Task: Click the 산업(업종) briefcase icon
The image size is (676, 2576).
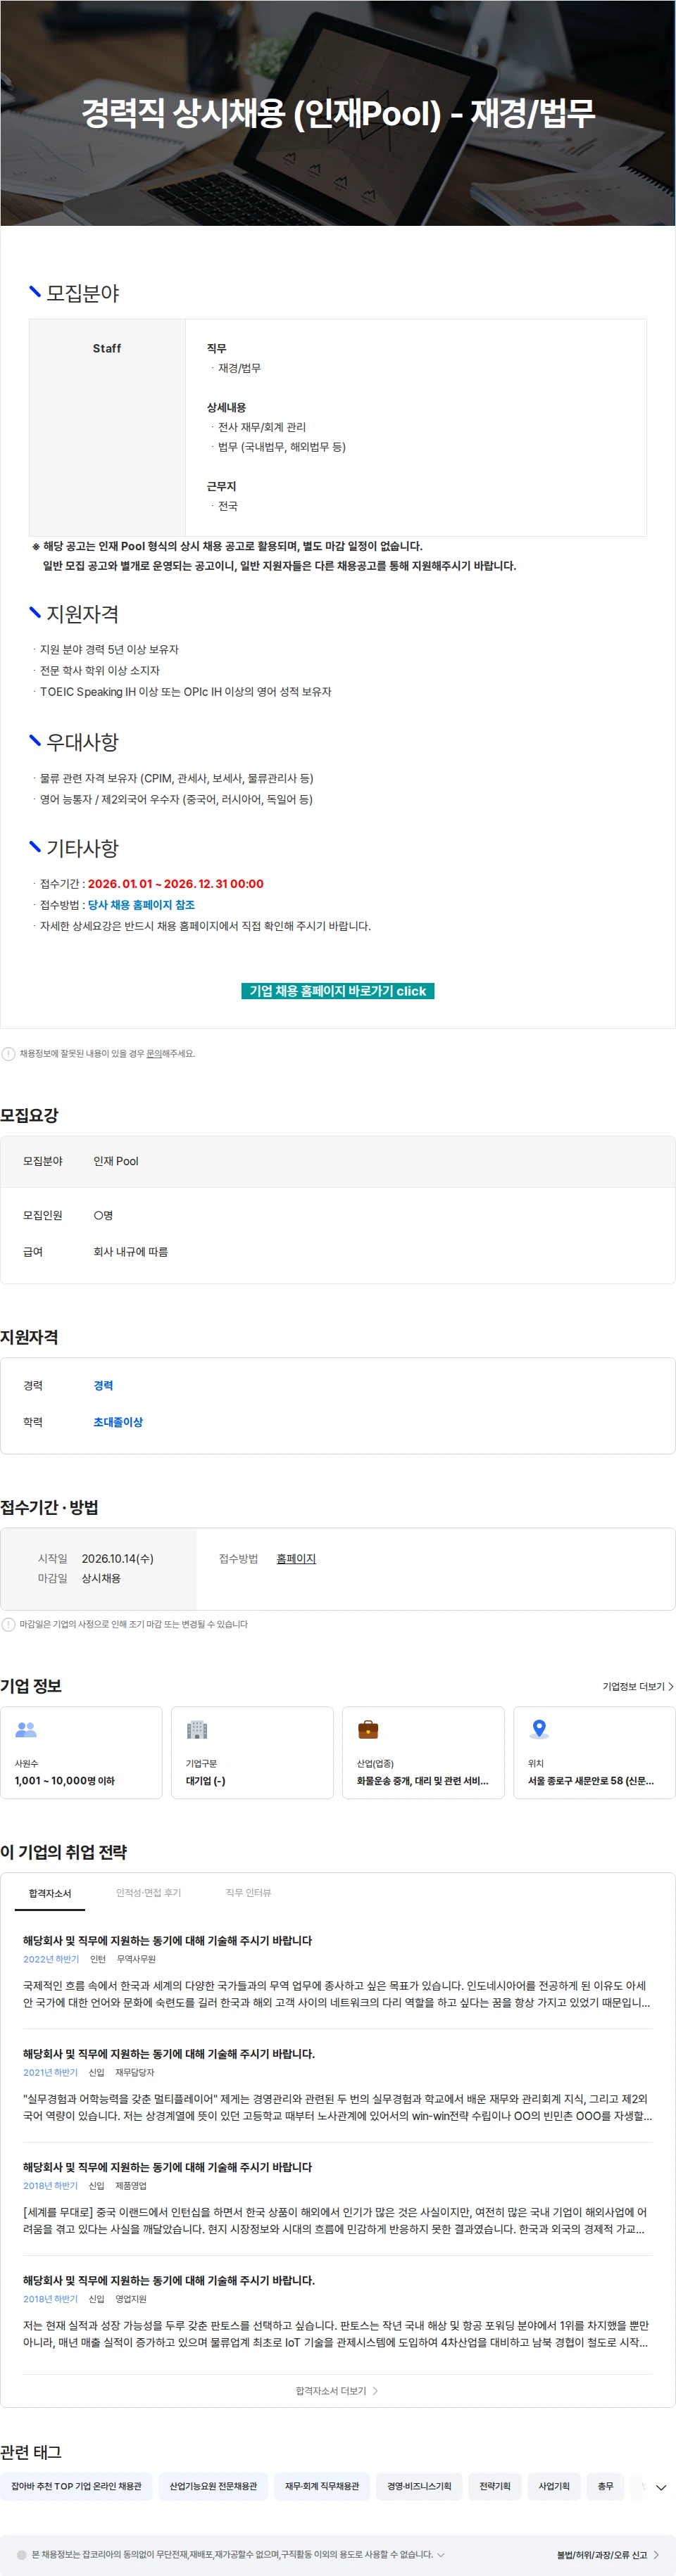Action: (x=368, y=1730)
